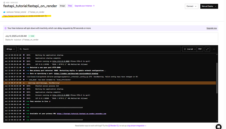This screenshot has height=129, width=226.
Task: Click the warning triangle on the warnings.warn log row
Action: 24,83
